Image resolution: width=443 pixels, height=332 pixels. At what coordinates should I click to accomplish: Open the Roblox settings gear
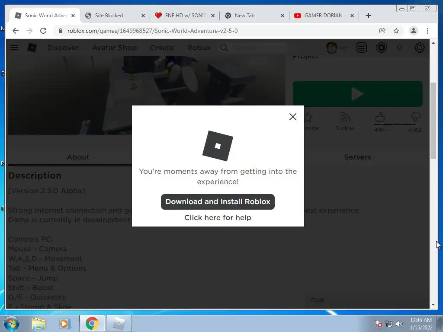(x=419, y=48)
